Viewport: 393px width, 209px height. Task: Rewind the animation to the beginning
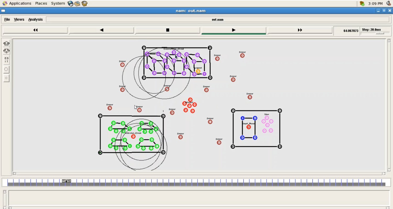click(x=35, y=30)
